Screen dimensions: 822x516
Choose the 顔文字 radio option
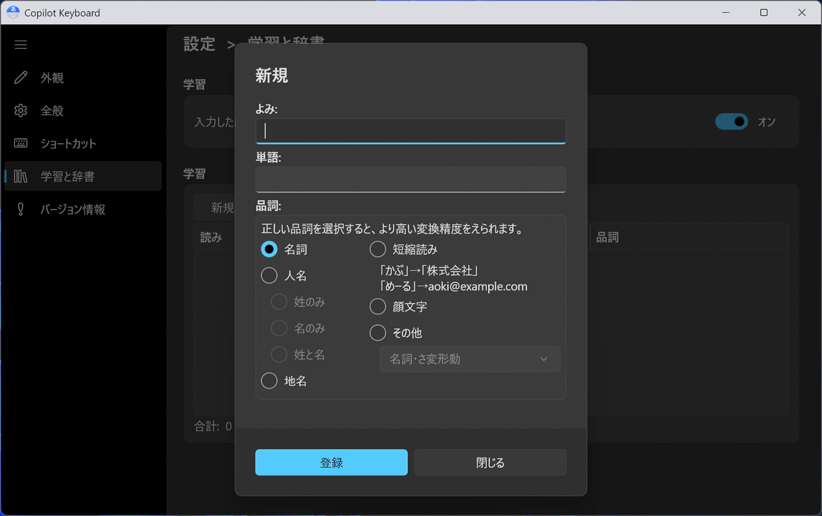point(378,307)
